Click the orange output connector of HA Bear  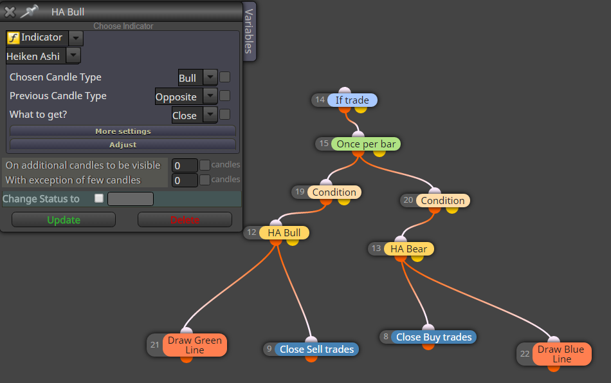(x=401, y=258)
